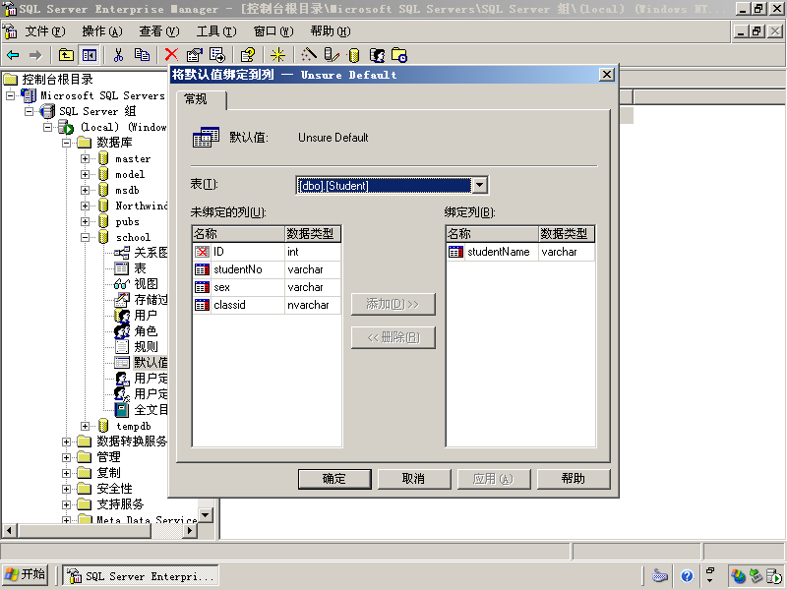Click the 确定 OK button
Screen dimensions: 787x590
click(x=334, y=479)
